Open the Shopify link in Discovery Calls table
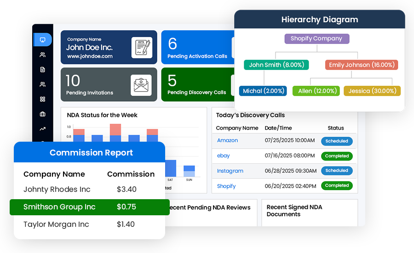 click(x=226, y=186)
